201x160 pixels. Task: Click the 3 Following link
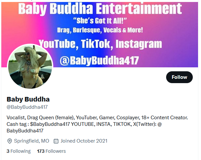tap(19, 151)
